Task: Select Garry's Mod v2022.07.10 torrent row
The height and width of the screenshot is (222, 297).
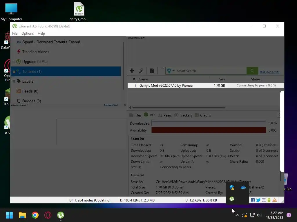Action: (x=206, y=86)
